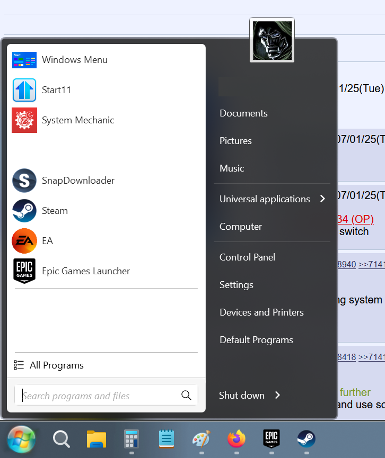This screenshot has height=458, width=385.
Task: Open Documents from the right pane
Action: pos(244,113)
